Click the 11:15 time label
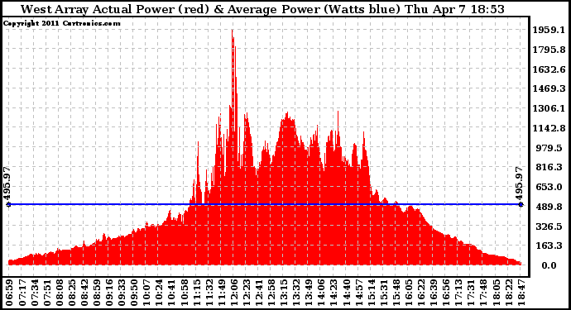 click(196, 293)
